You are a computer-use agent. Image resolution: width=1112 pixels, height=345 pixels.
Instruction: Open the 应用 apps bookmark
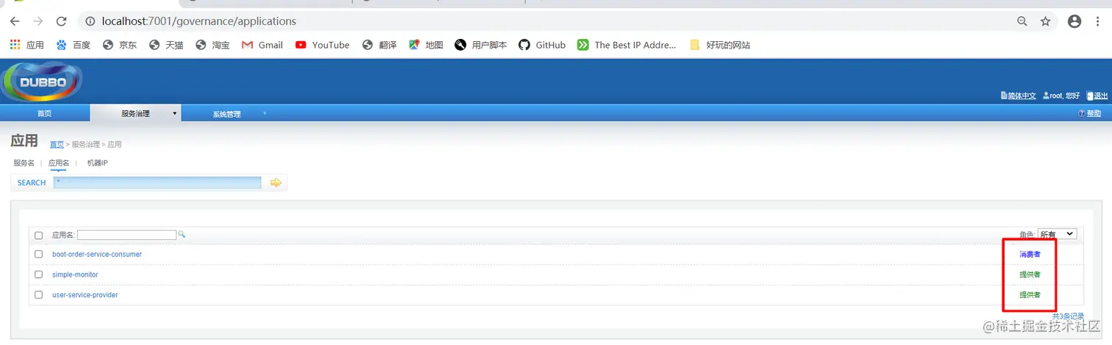(27, 45)
